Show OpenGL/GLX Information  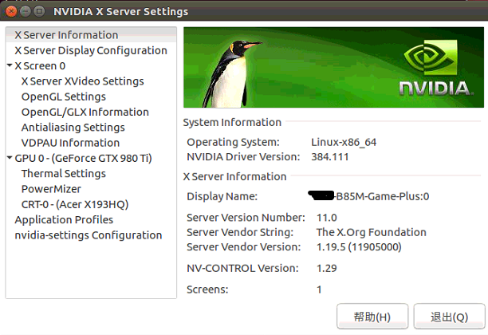tap(85, 112)
